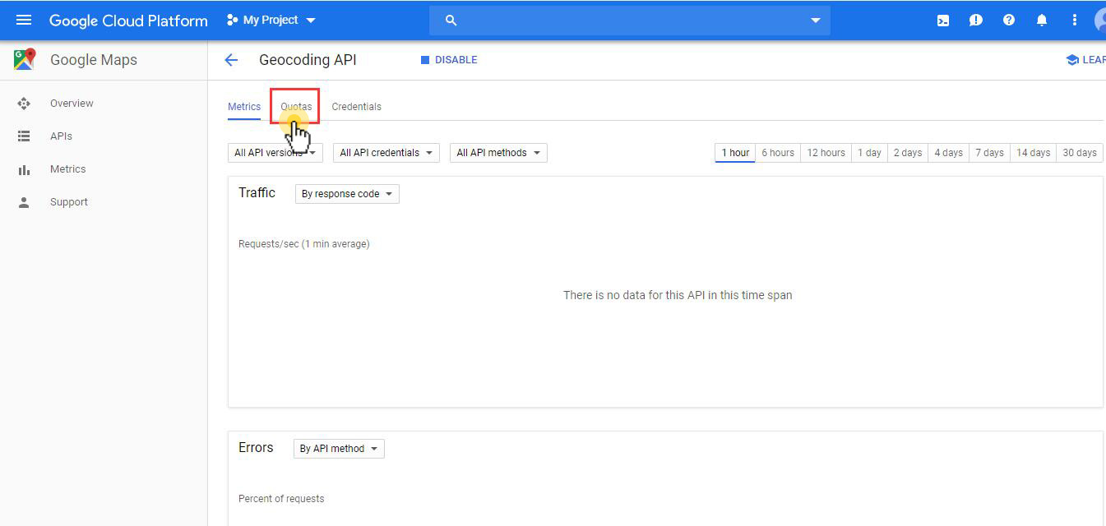Open All API versions dropdown
Screen dimensions: 1106x526
275,153
